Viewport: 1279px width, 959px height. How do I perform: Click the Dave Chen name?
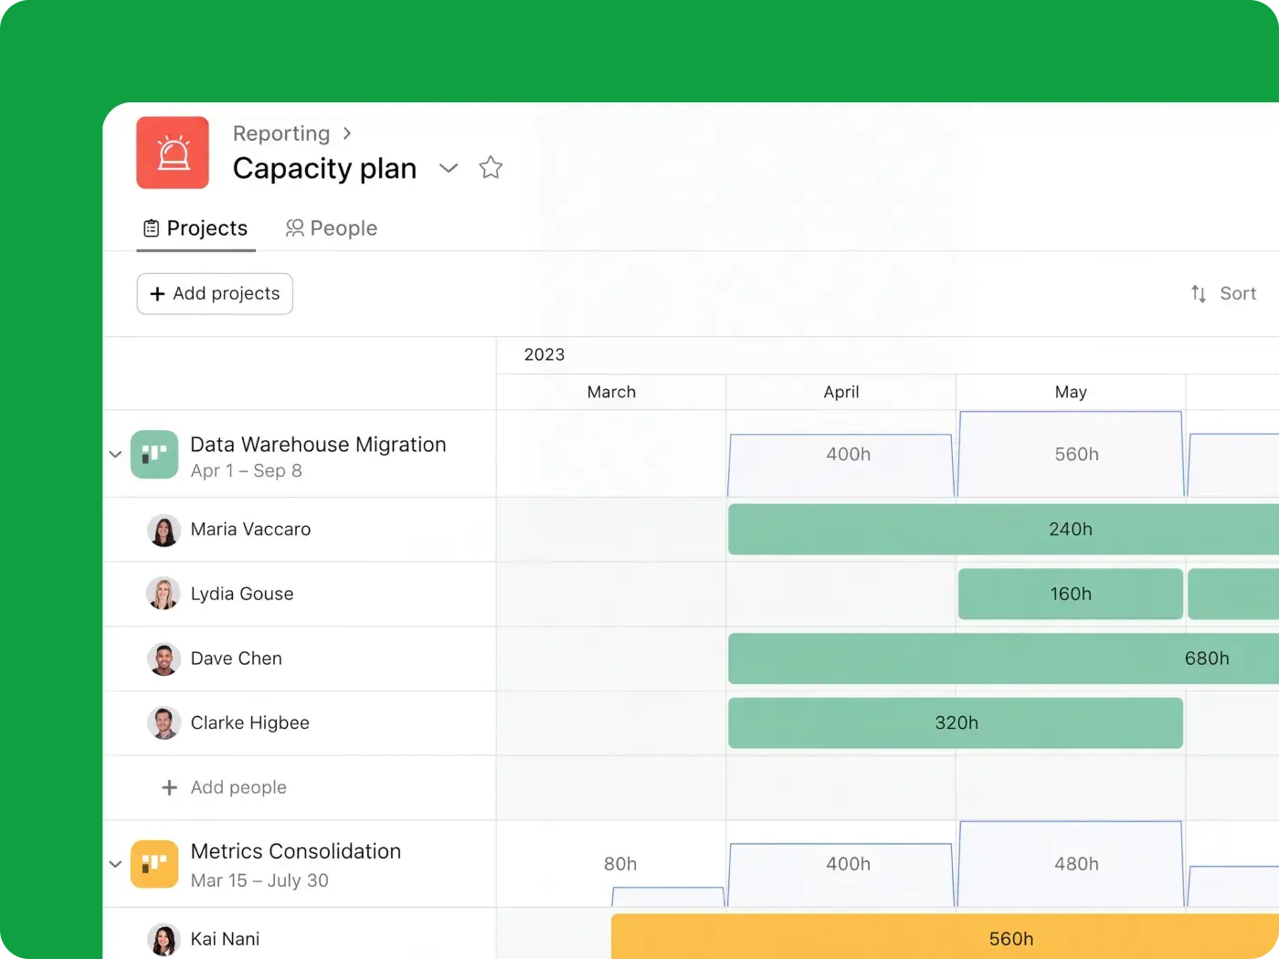[237, 659]
